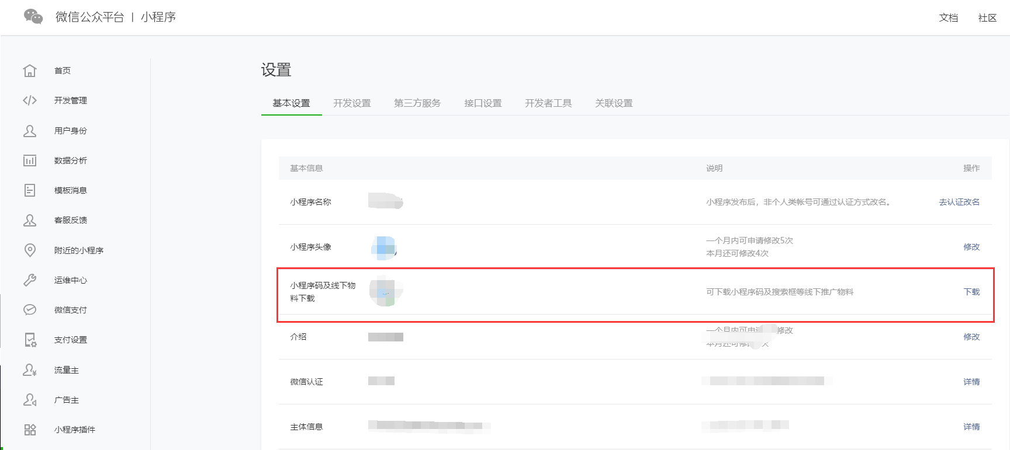The image size is (1010, 450).
Task: Open the 小程序插件 plugin icon
Action: tap(30, 430)
